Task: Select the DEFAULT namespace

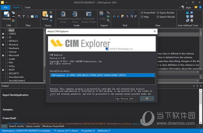Action: click(13, 41)
